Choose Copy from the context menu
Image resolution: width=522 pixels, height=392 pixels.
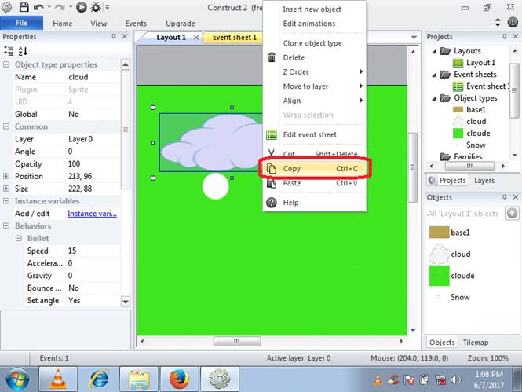315,169
